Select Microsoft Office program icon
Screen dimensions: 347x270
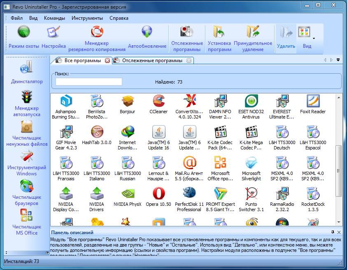pos(220,163)
